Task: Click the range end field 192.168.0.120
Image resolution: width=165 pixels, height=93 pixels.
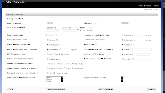Action: [69, 28]
